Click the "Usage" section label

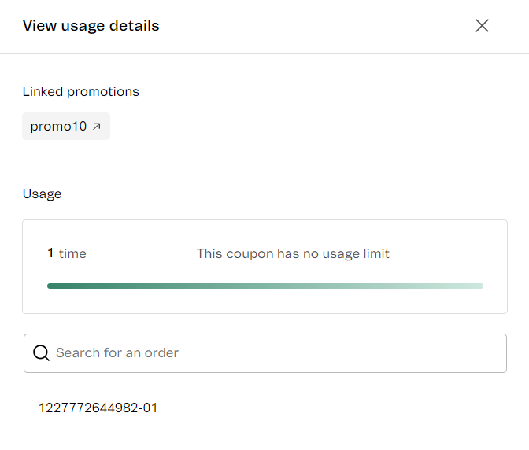point(42,194)
